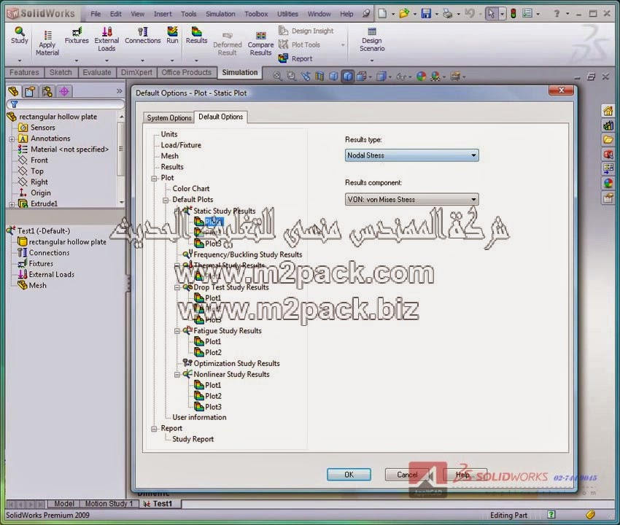Viewport: 620px width, 525px height.
Task: Open the Results type dropdown
Action: click(411, 155)
